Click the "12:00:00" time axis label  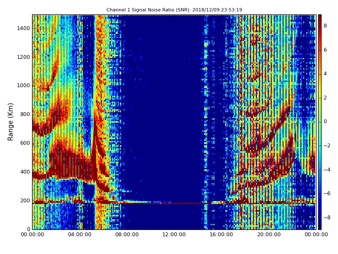tap(174, 235)
